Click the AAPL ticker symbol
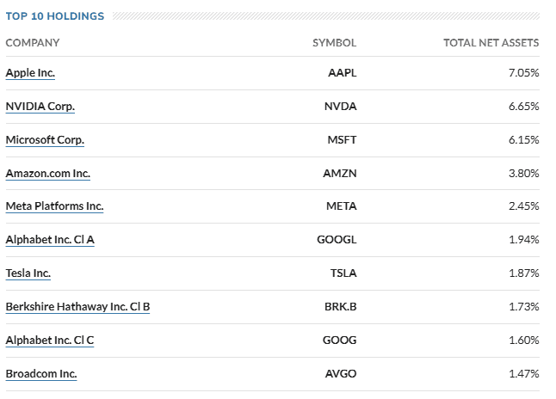The image size is (556, 399). (343, 72)
